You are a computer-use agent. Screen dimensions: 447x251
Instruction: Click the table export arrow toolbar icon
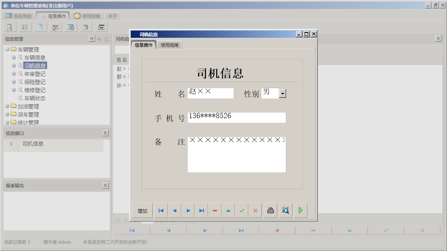pos(86,27)
